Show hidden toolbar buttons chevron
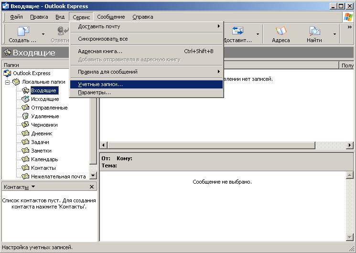Viewport: 356px width, 253px height. tap(350, 27)
